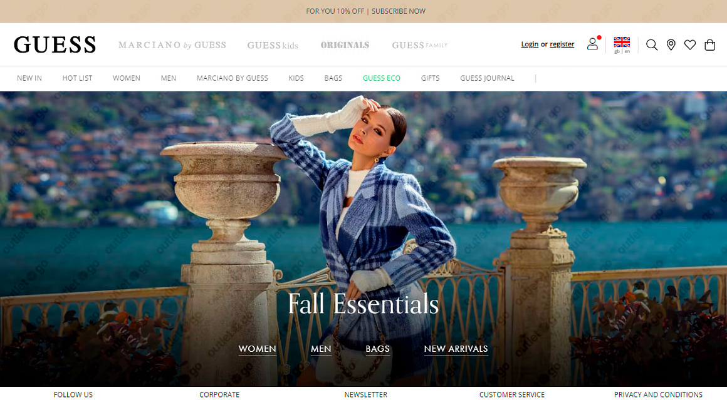Open the Women navigation menu
This screenshot has height=400, width=727.
coord(127,78)
